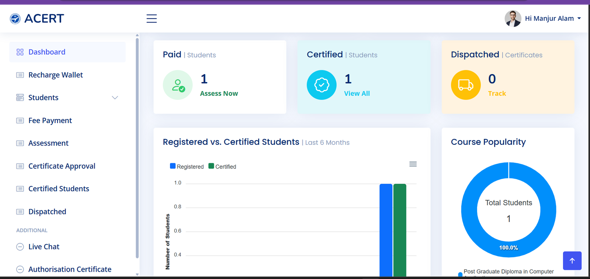590x279 pixels.
Task: Click the hamburger sidebar toggle icon
Action: click(152, 18)
